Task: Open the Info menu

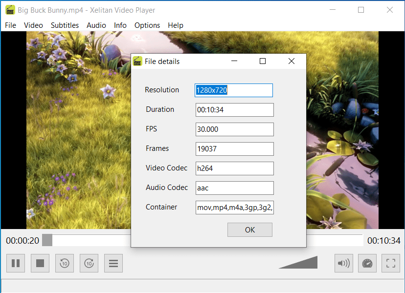Action: pos(120,25)
